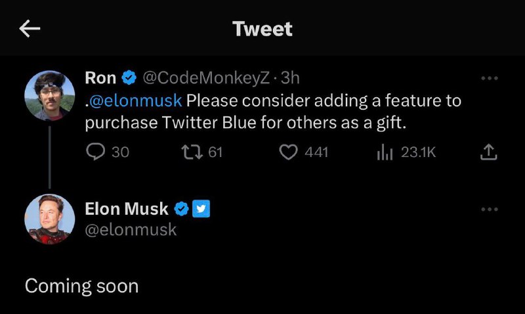Screen dimensions: 525x314
Task: Click Elon Musk's blue verified checkmark
Action: 181,209
